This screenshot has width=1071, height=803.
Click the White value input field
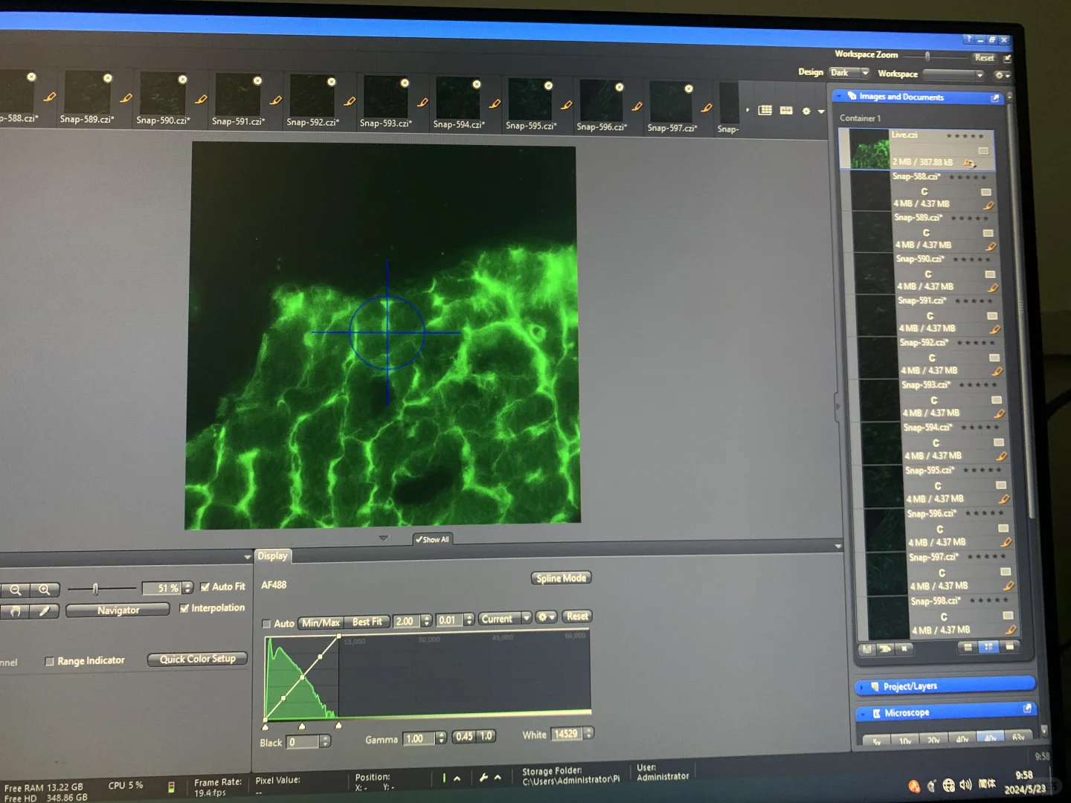point(566,734)
